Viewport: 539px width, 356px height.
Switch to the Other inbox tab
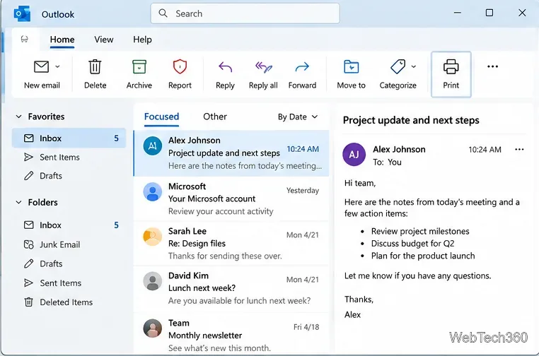click(x=215, y=117)
